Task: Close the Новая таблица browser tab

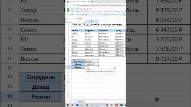Action: click(88, 2)
